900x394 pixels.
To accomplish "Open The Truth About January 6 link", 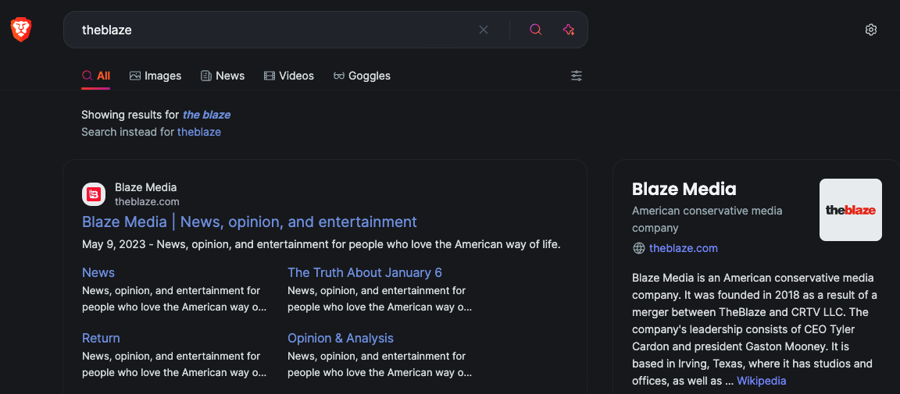I will click(365, 272).
